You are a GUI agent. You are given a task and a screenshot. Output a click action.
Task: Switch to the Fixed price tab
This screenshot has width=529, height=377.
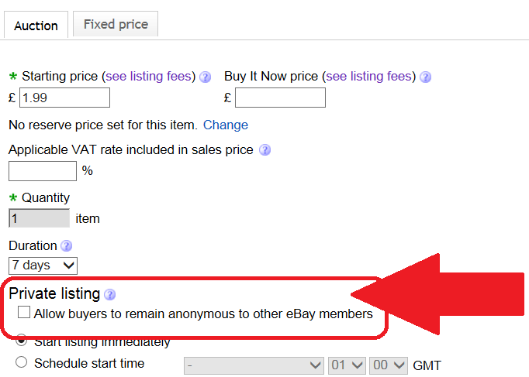(116, 24)
